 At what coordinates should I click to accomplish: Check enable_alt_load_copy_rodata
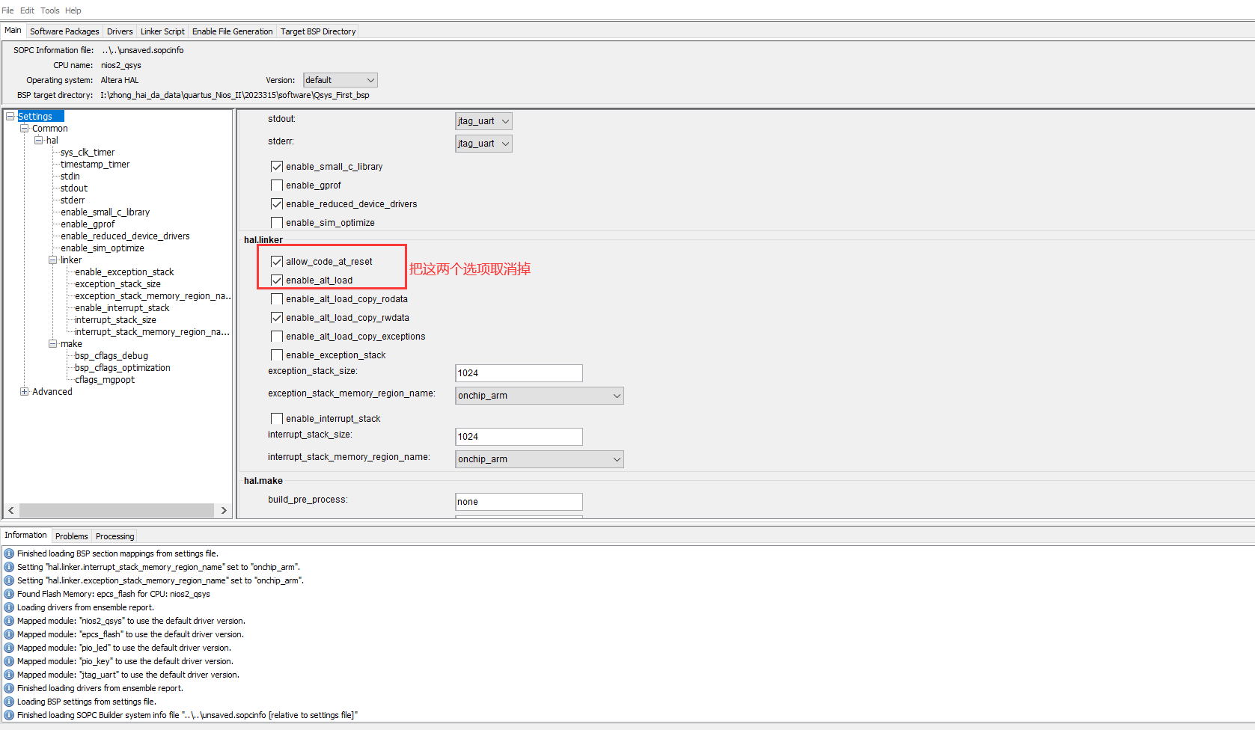click(x=276, y=298)
